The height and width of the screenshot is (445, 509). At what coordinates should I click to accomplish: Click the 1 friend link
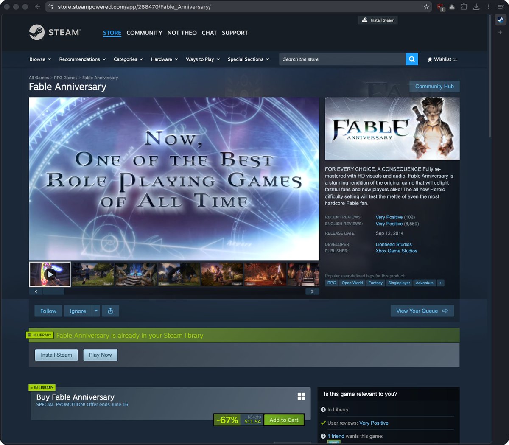(336, 436)
